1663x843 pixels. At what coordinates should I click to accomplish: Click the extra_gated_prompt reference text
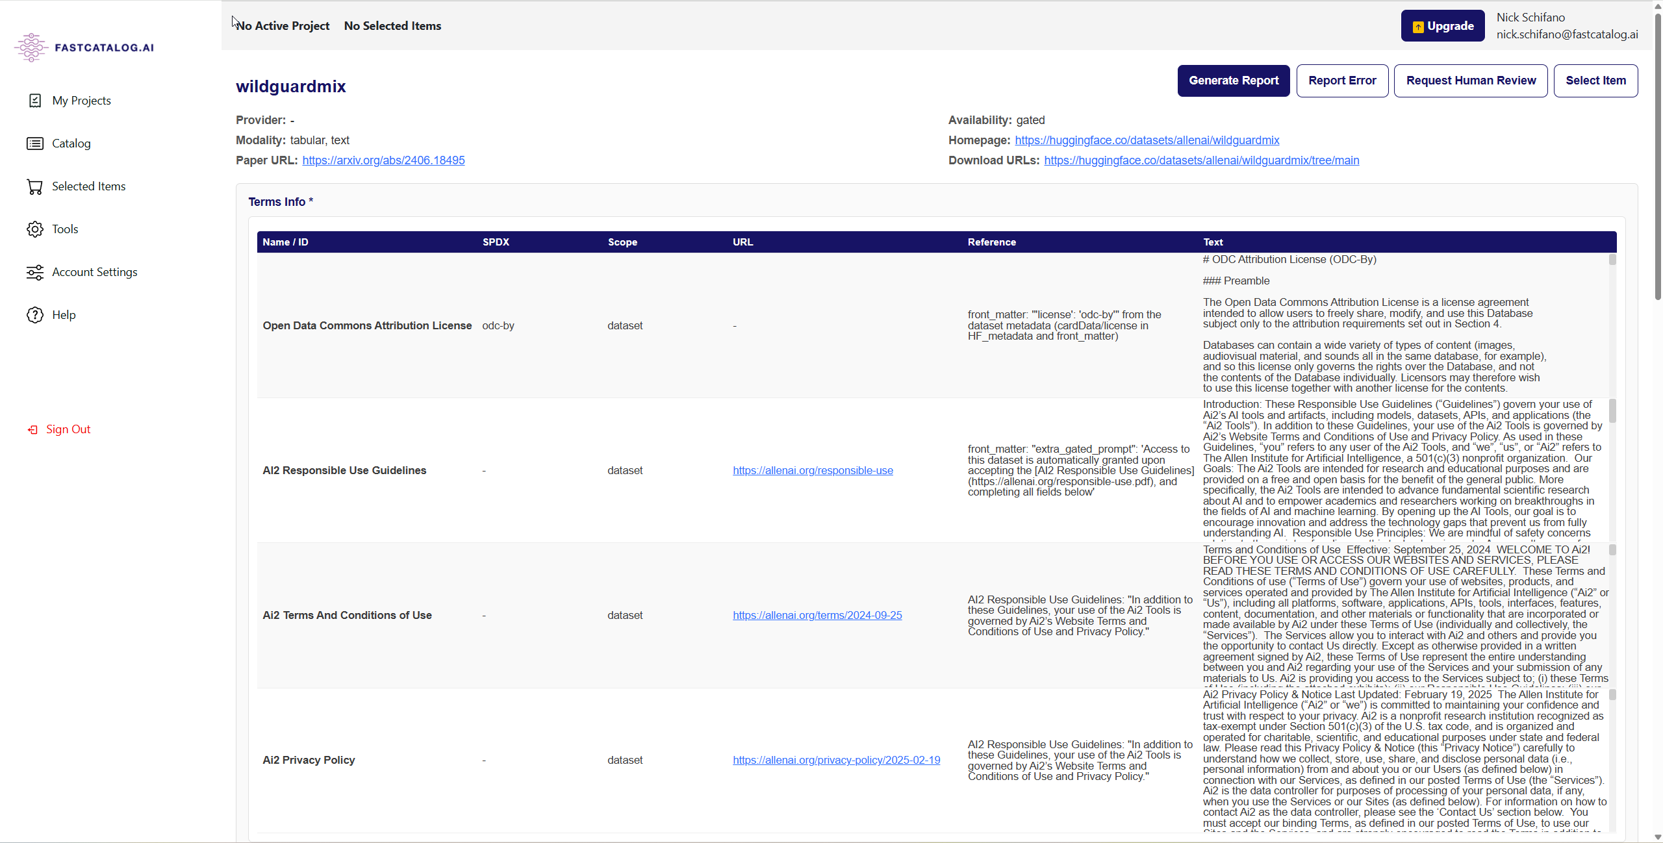[x=1081, y=470]
